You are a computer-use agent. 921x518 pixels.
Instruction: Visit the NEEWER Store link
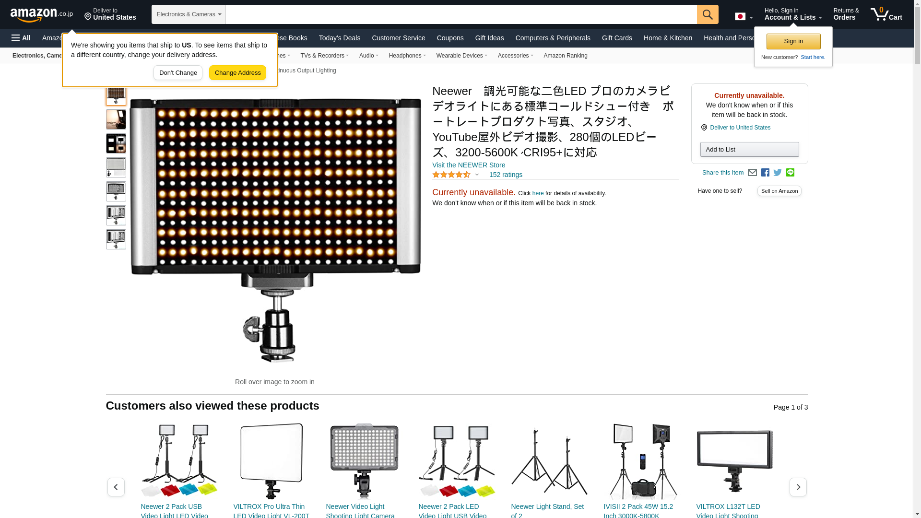point(469,165)
